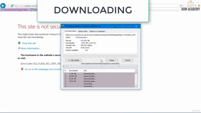
Task: Expand the More information section
Action: 19,48
